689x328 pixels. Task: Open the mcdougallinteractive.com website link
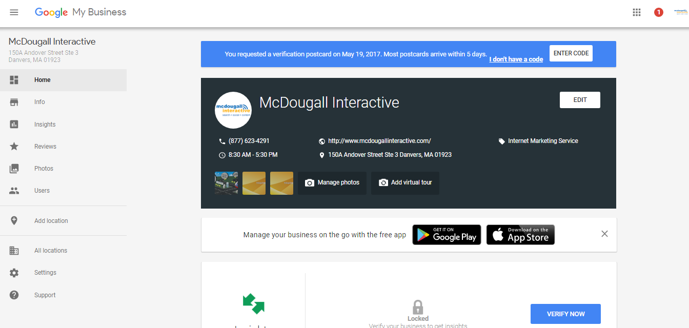[379, 141]
